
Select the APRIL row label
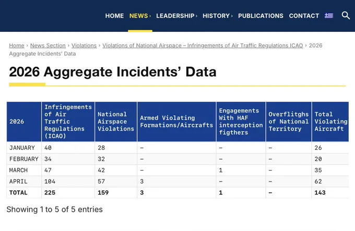point(18,181)
